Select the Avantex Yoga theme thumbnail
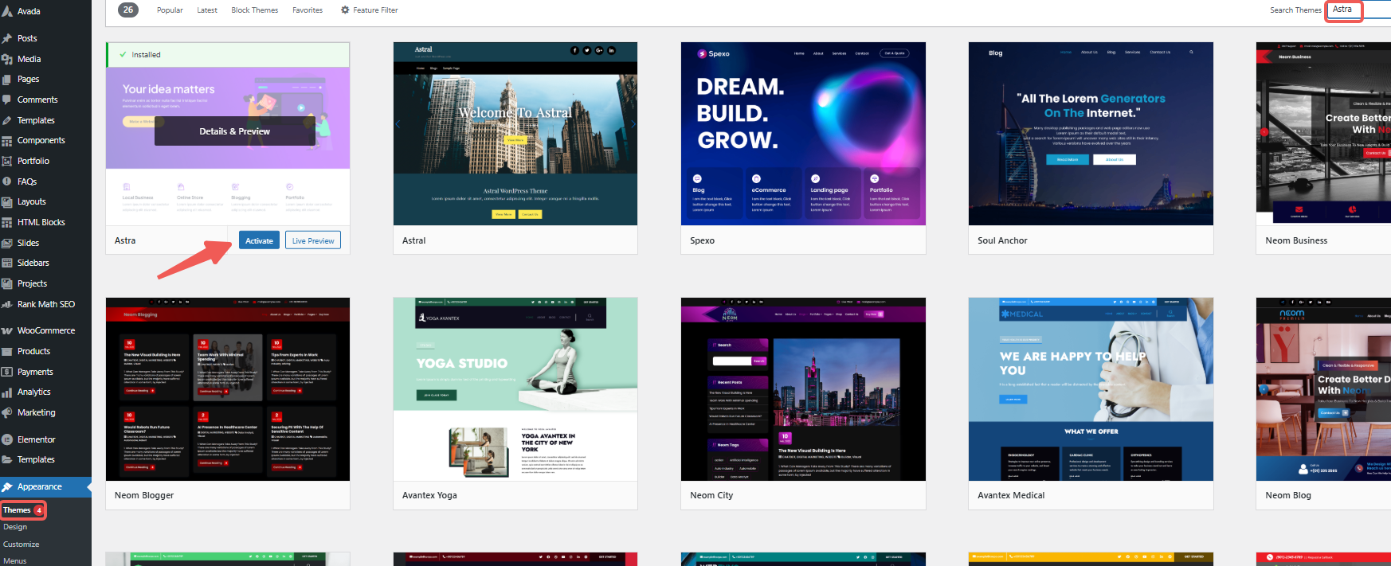The image size is (1391, 566). (515, 389)
